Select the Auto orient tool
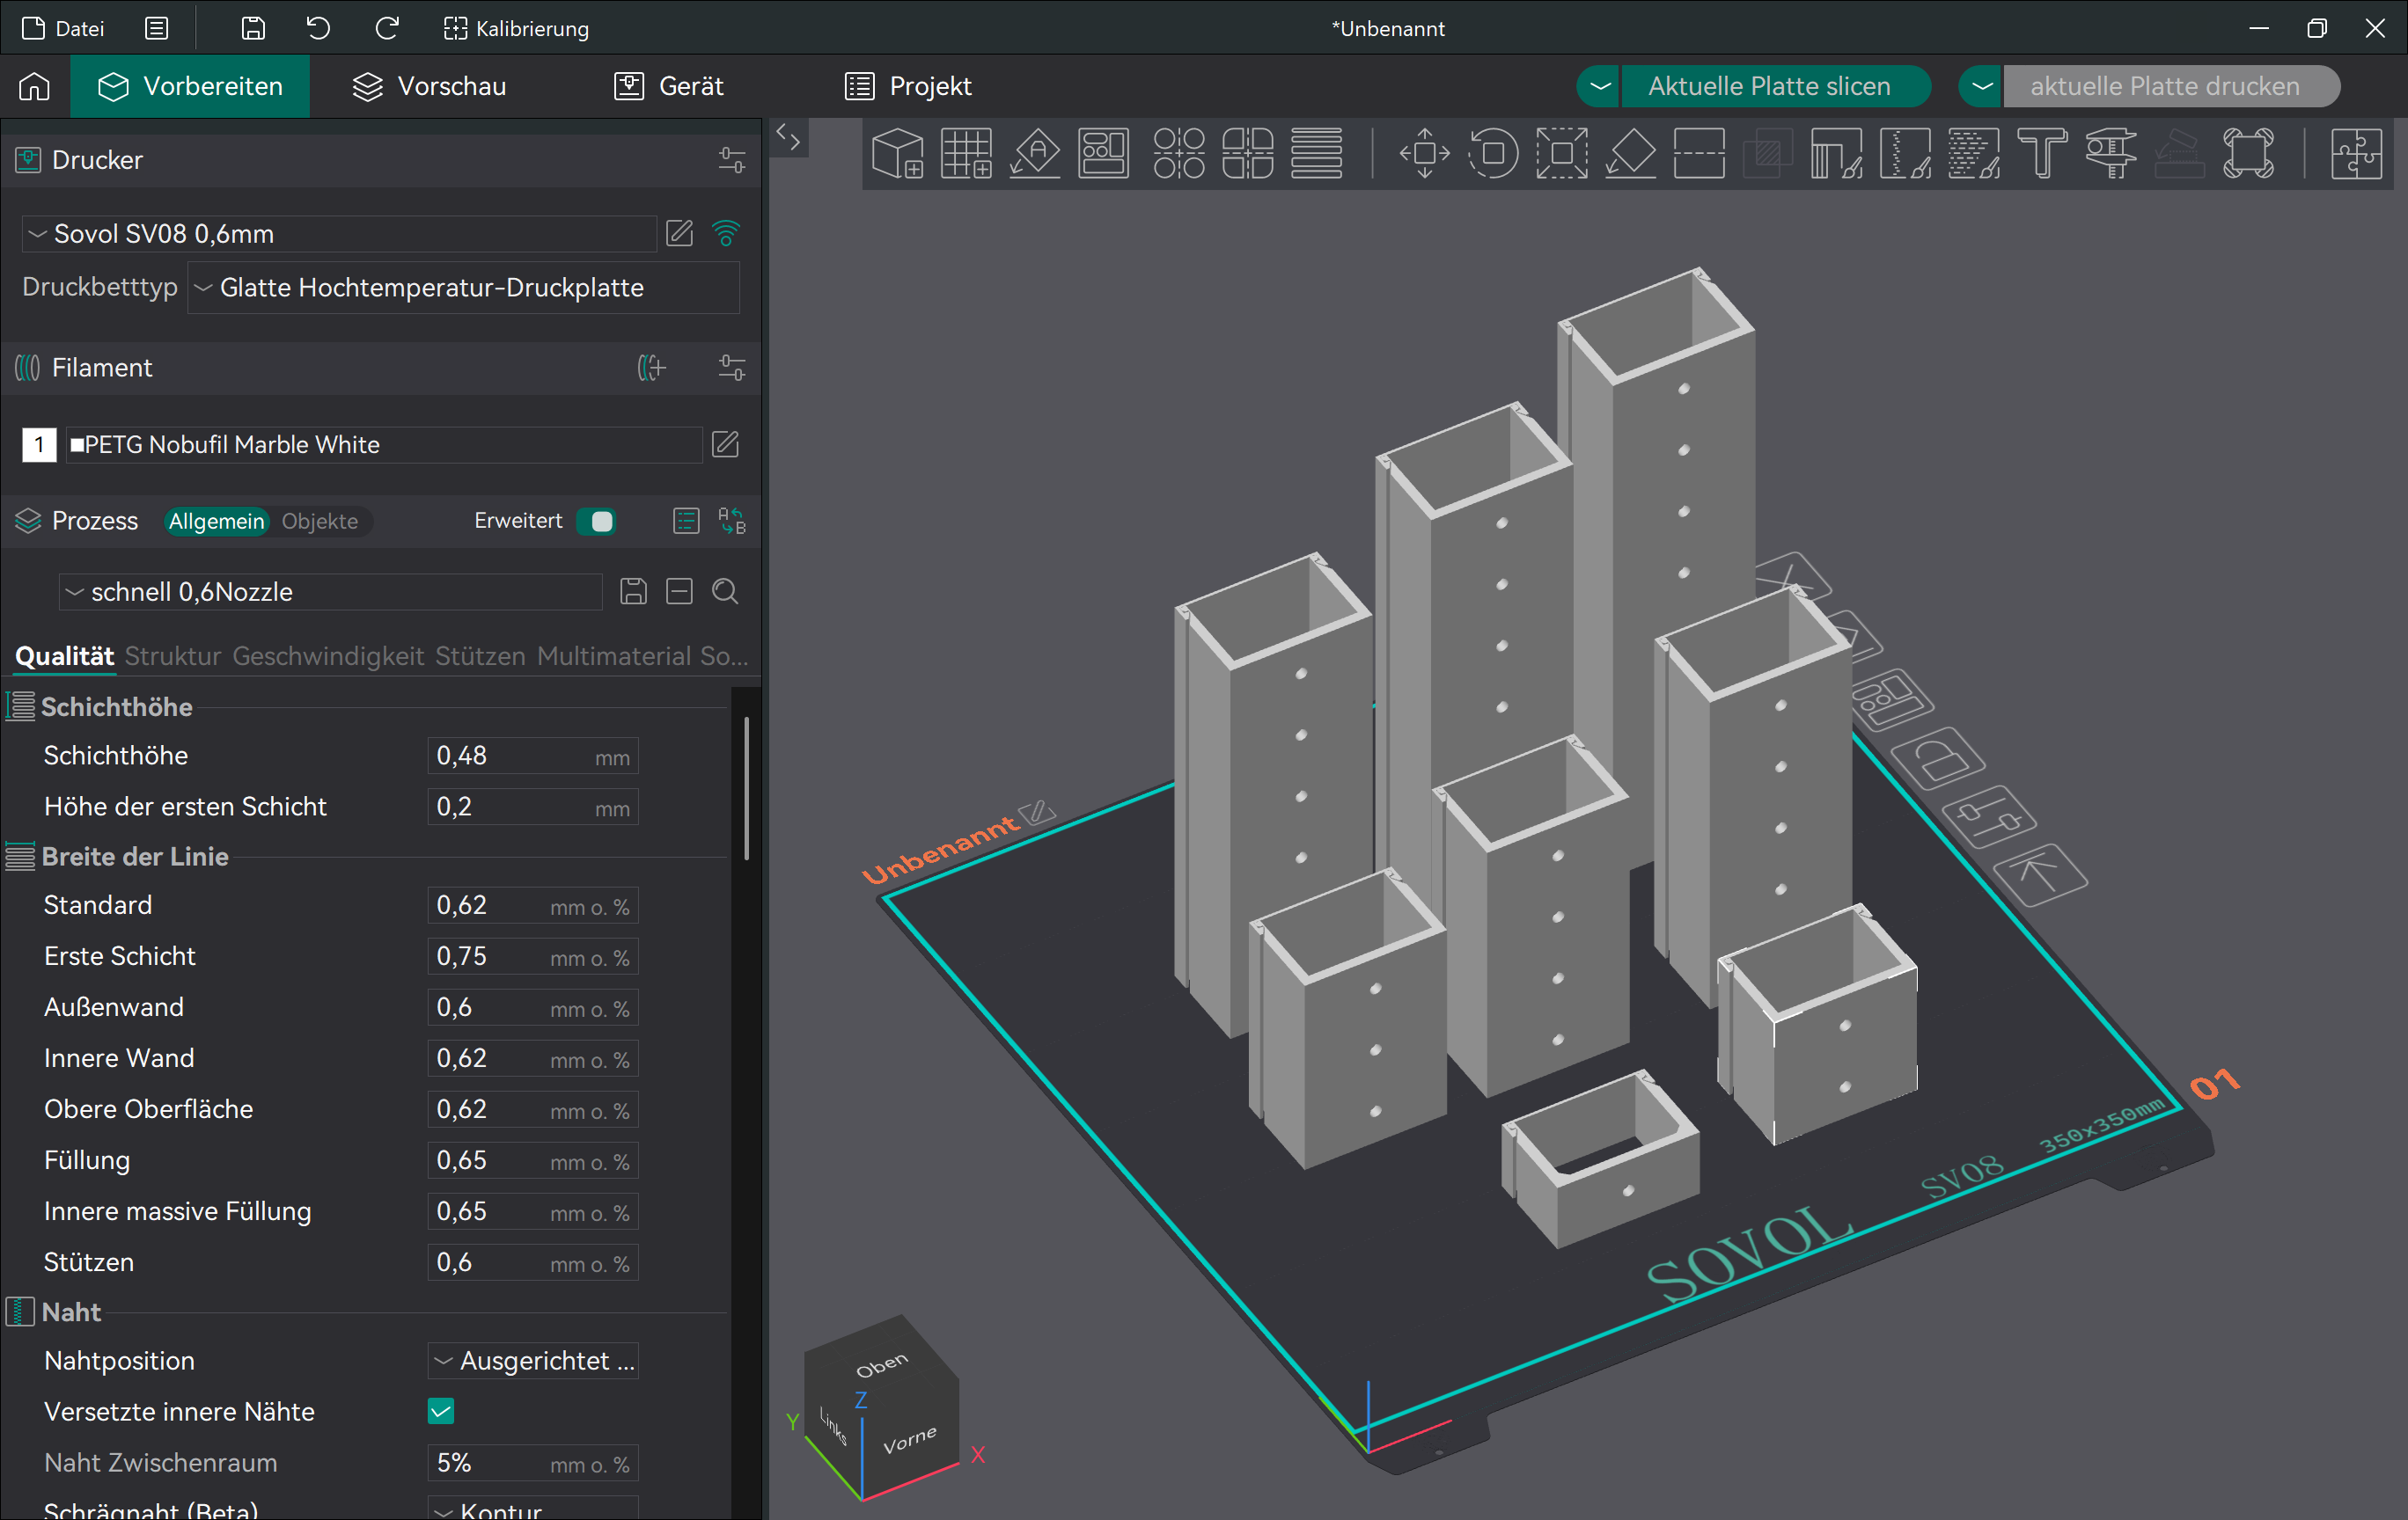This screenshot has width=2408, height=1520. (1035, 154)
